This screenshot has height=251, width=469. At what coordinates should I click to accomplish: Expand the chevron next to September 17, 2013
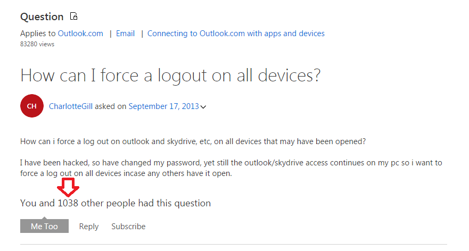pos(203,107)
